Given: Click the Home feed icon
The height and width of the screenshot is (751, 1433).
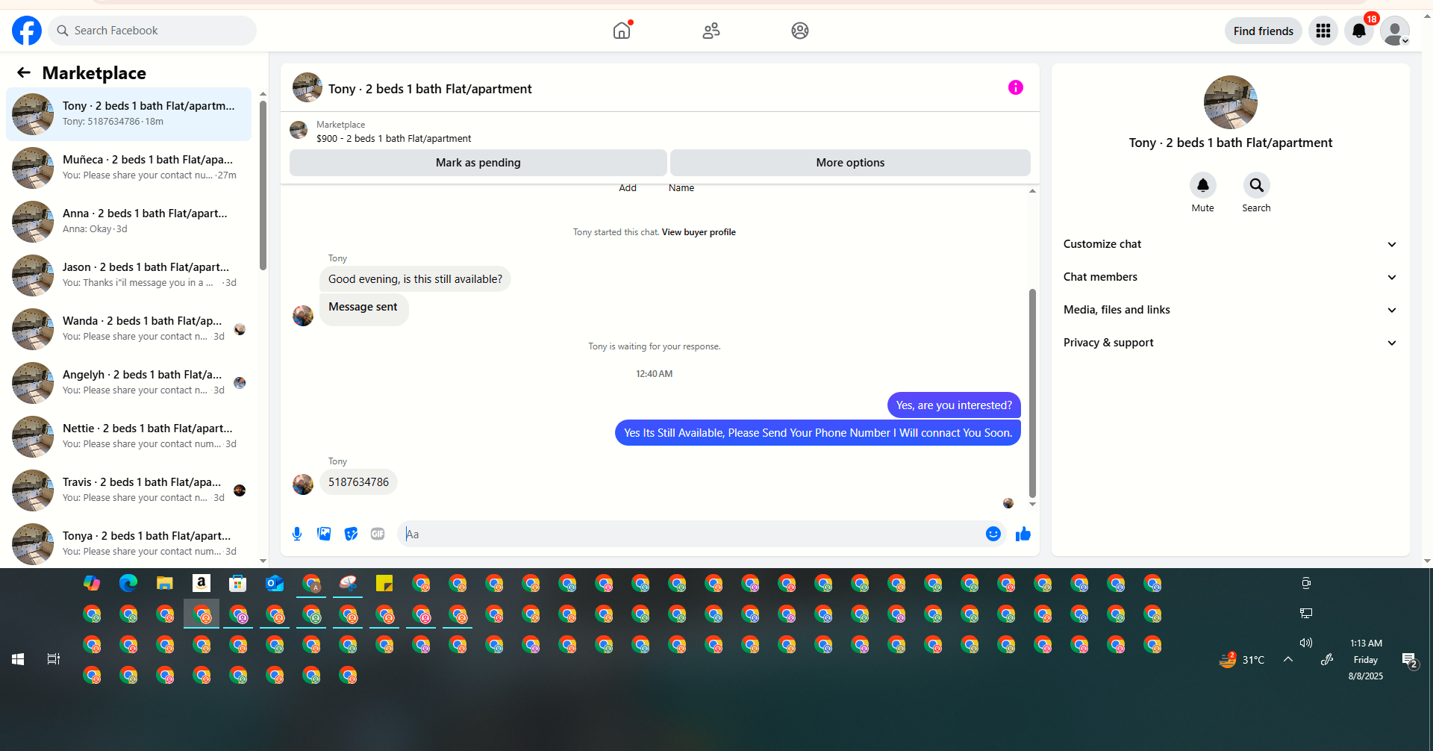Looking at the screenshot, I should click(x=622, y=31).
